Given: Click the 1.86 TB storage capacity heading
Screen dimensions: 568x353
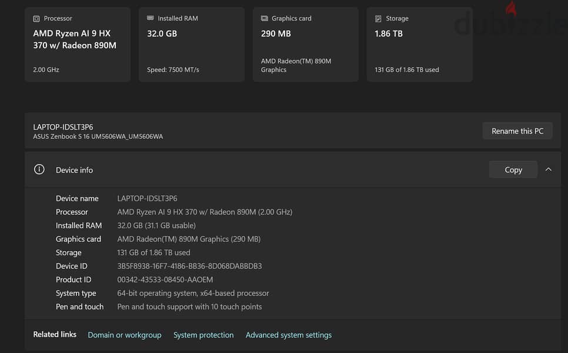Looking at the screenshot, I should (389, 34).
